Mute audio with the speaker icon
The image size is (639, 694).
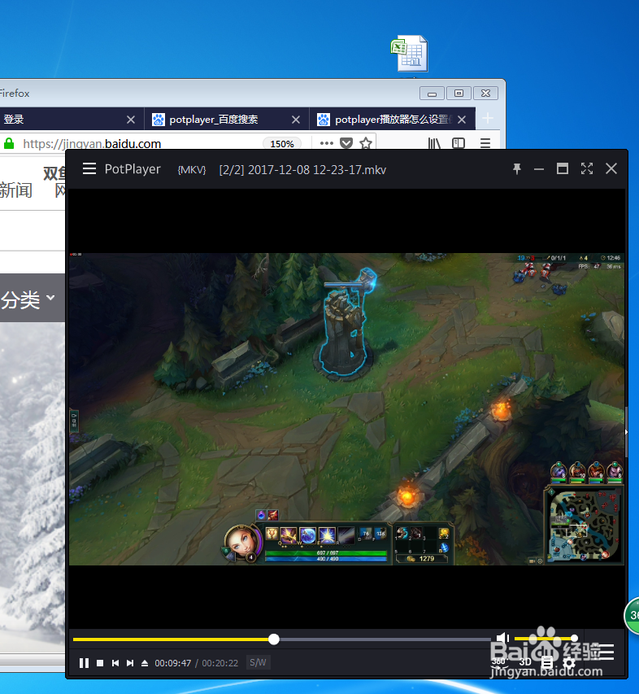502,638
